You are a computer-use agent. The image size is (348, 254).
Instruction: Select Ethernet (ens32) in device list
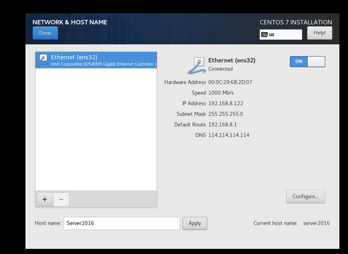tap(96, 60)
